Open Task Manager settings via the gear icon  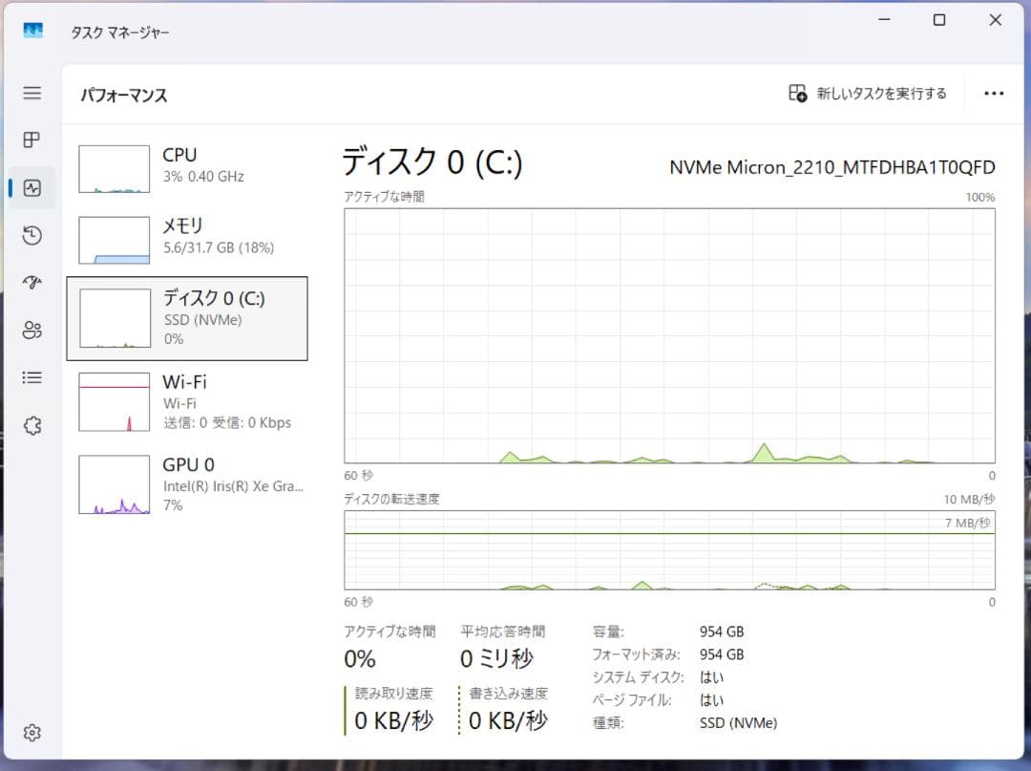click(32, 732)
